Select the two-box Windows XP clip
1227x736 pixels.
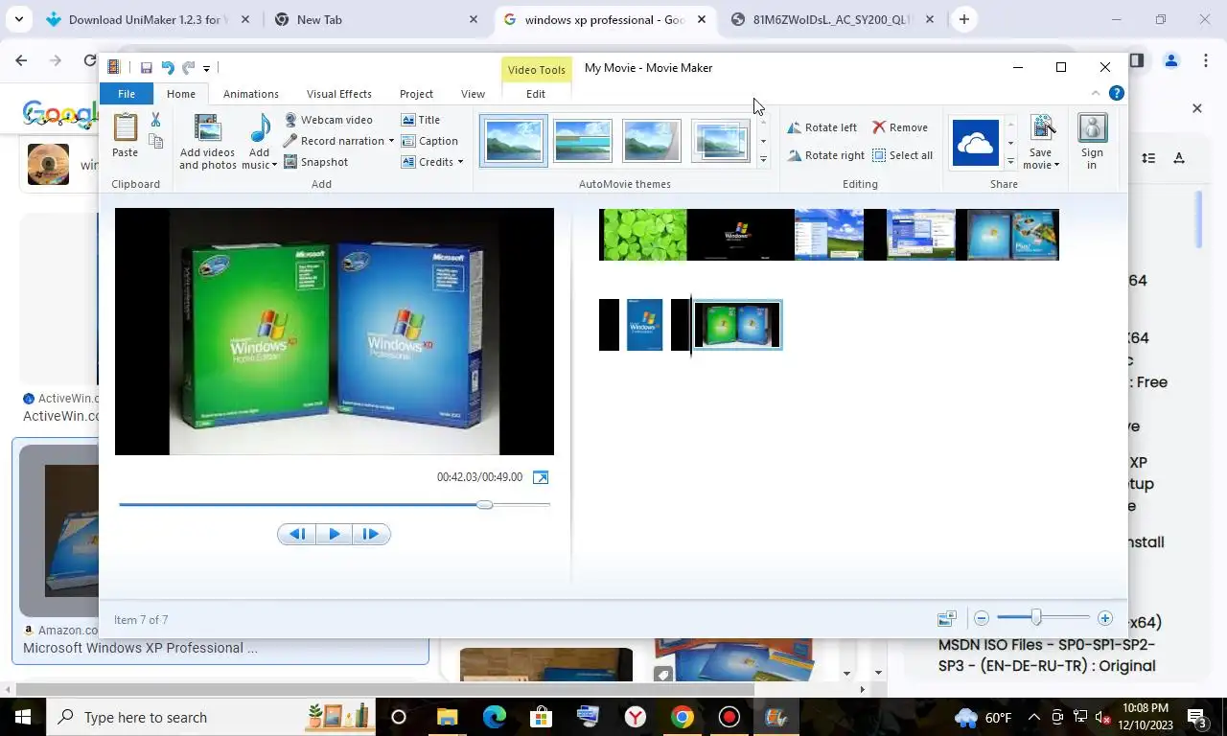coord(737,325)
